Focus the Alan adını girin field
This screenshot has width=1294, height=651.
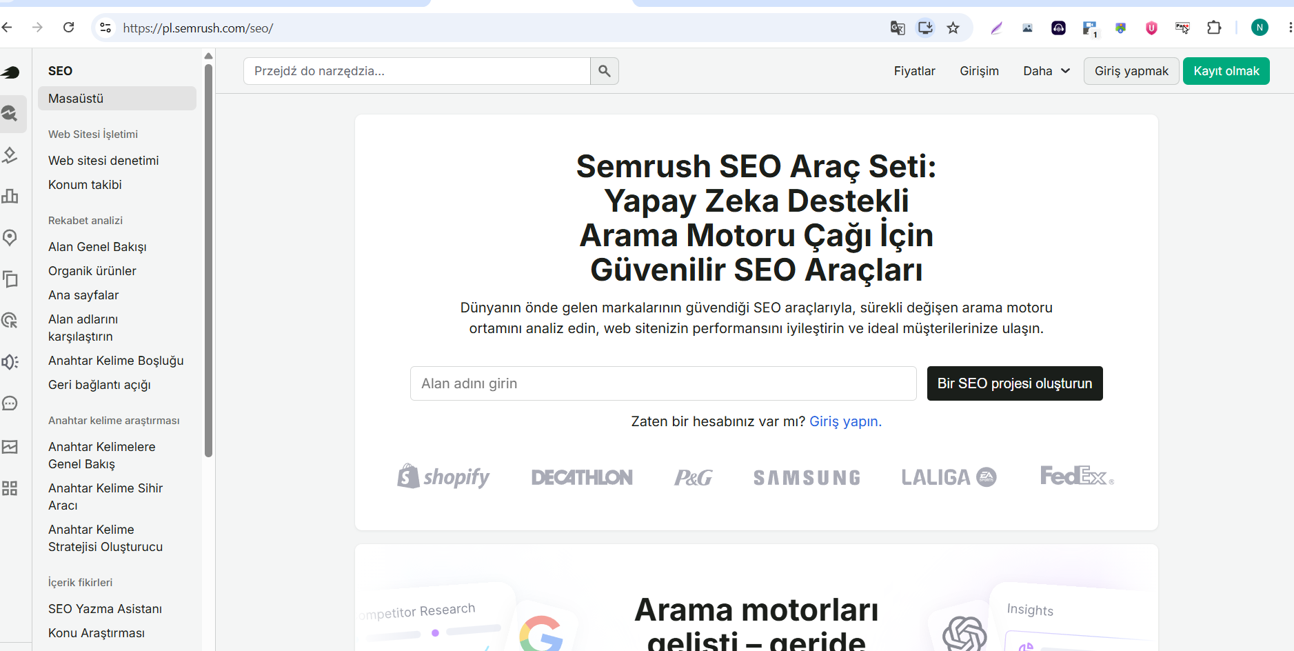point(663,383)
